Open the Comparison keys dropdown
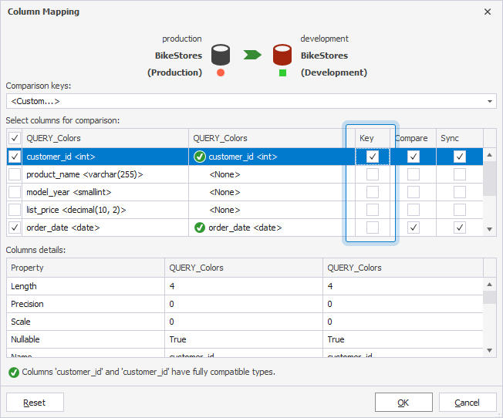 (x=491, y=101)
